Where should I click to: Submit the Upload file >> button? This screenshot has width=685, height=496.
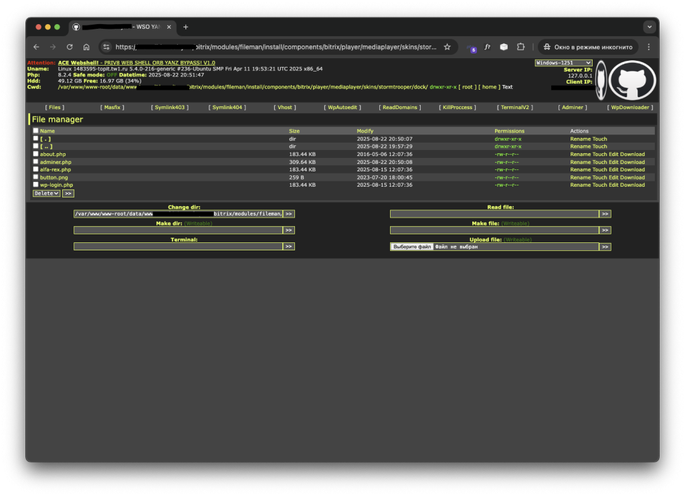(x=605, y=247)
